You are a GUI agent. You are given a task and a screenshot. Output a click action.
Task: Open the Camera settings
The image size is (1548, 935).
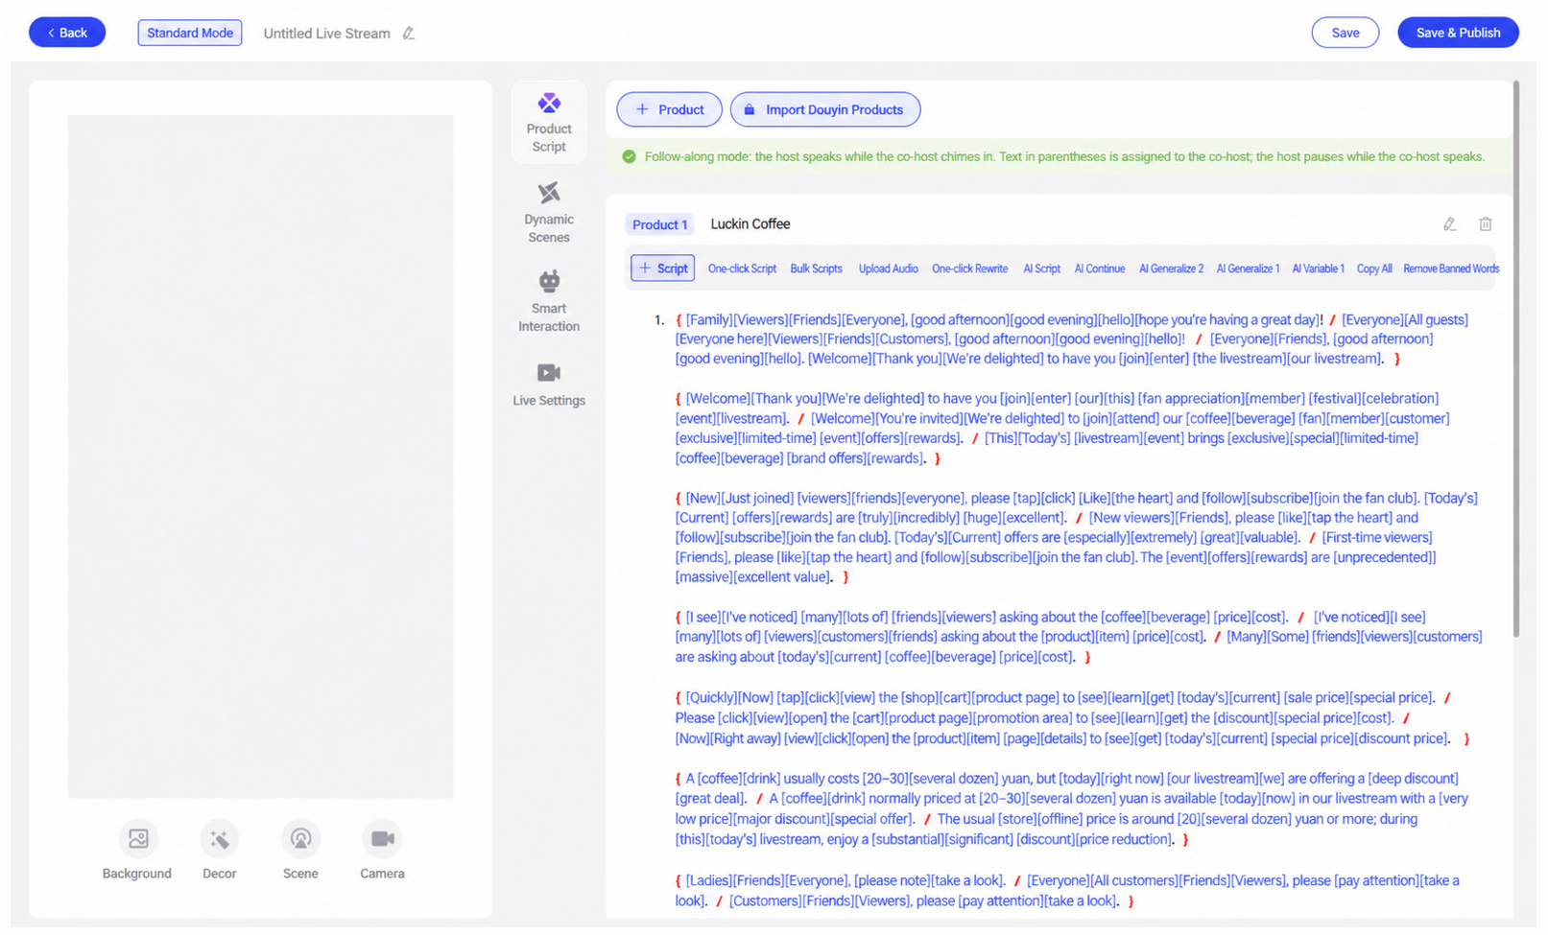click(x=382, y=851)
